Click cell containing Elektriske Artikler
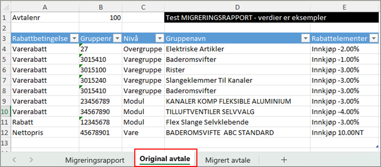The height and width of the screenshot is (167, 381). 237,49
